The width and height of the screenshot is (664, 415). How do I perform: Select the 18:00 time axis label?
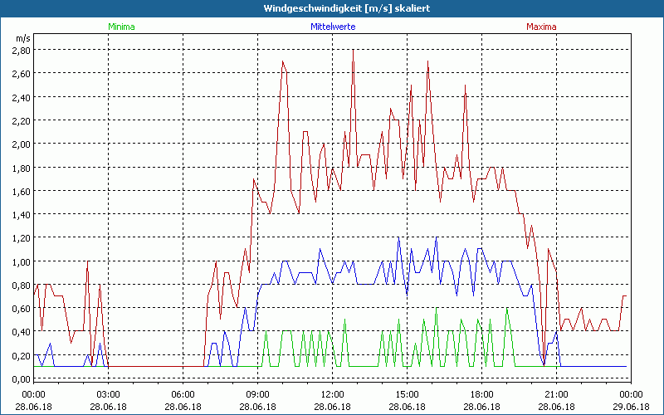[481, 393]
